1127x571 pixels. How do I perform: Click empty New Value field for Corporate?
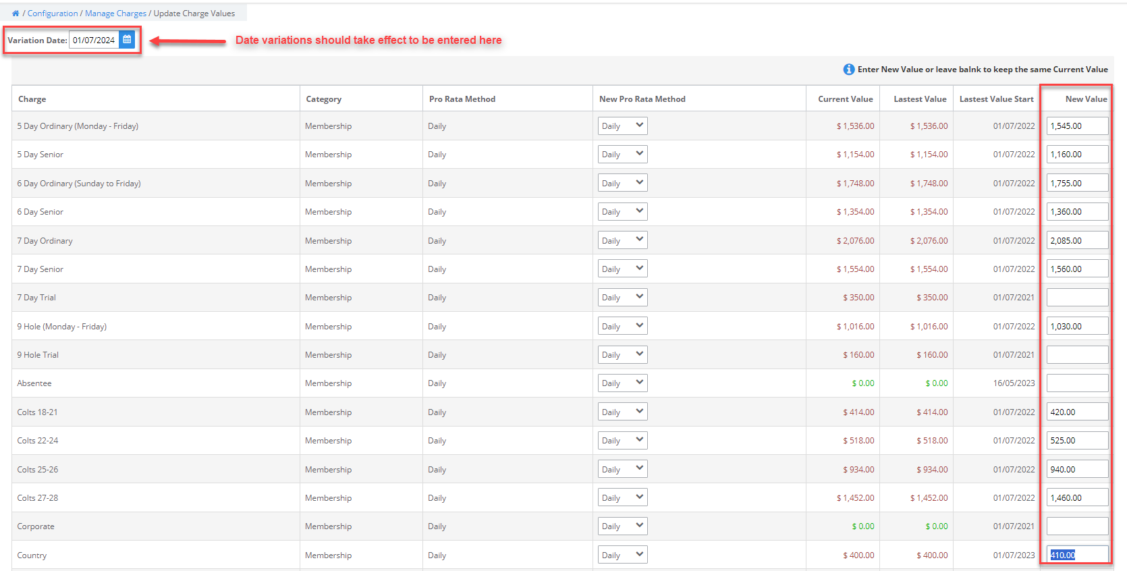tap(1077, 526)
